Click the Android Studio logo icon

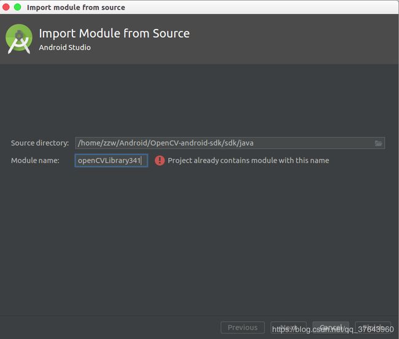click(x=19, y=39)
